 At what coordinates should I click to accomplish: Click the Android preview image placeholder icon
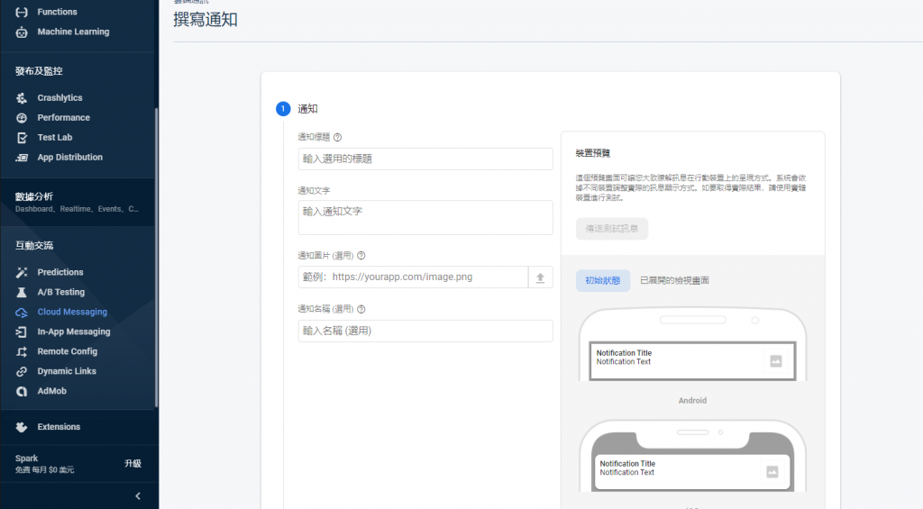tap(776, 361)
